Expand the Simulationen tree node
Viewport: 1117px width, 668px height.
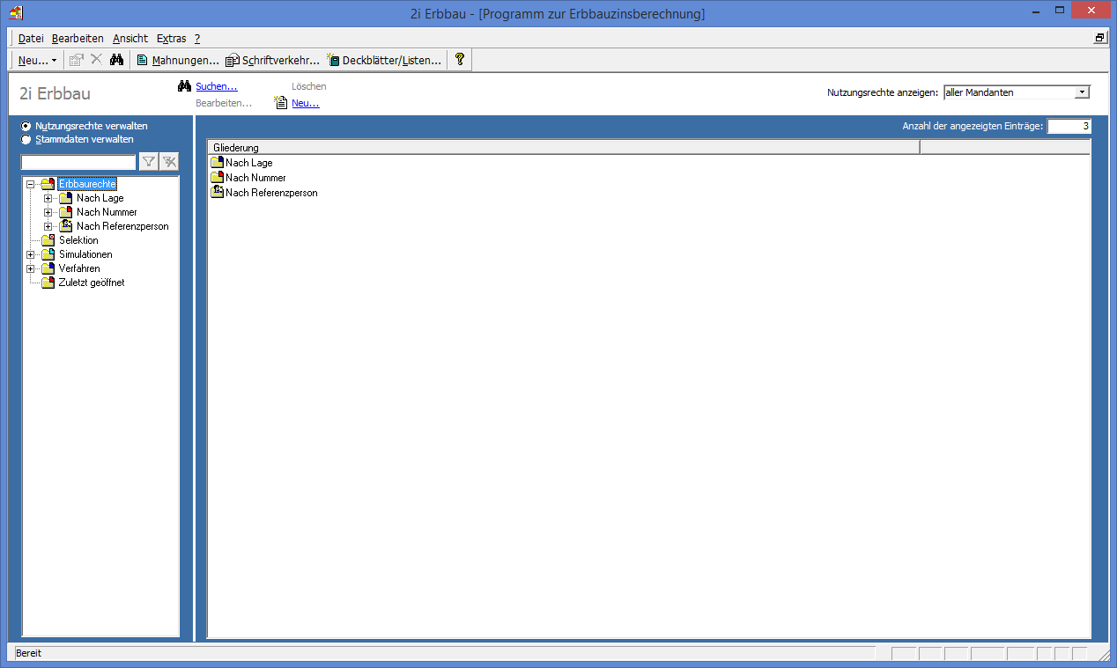(31, 255)
